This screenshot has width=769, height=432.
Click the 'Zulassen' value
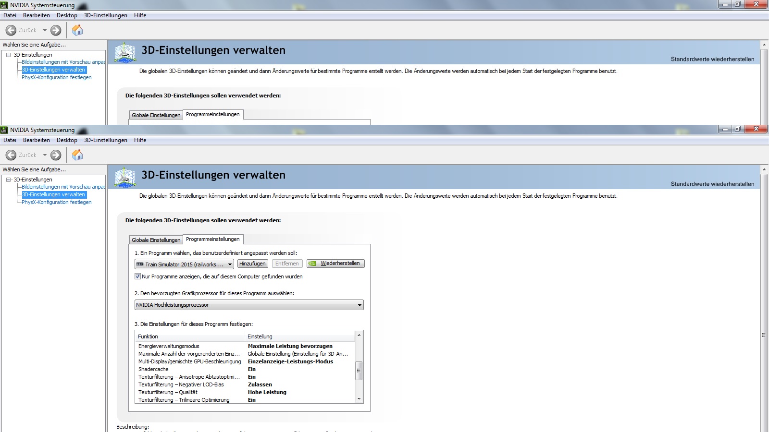coord(260,384)
